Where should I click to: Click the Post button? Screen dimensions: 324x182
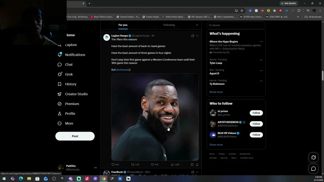click(75, 136)
